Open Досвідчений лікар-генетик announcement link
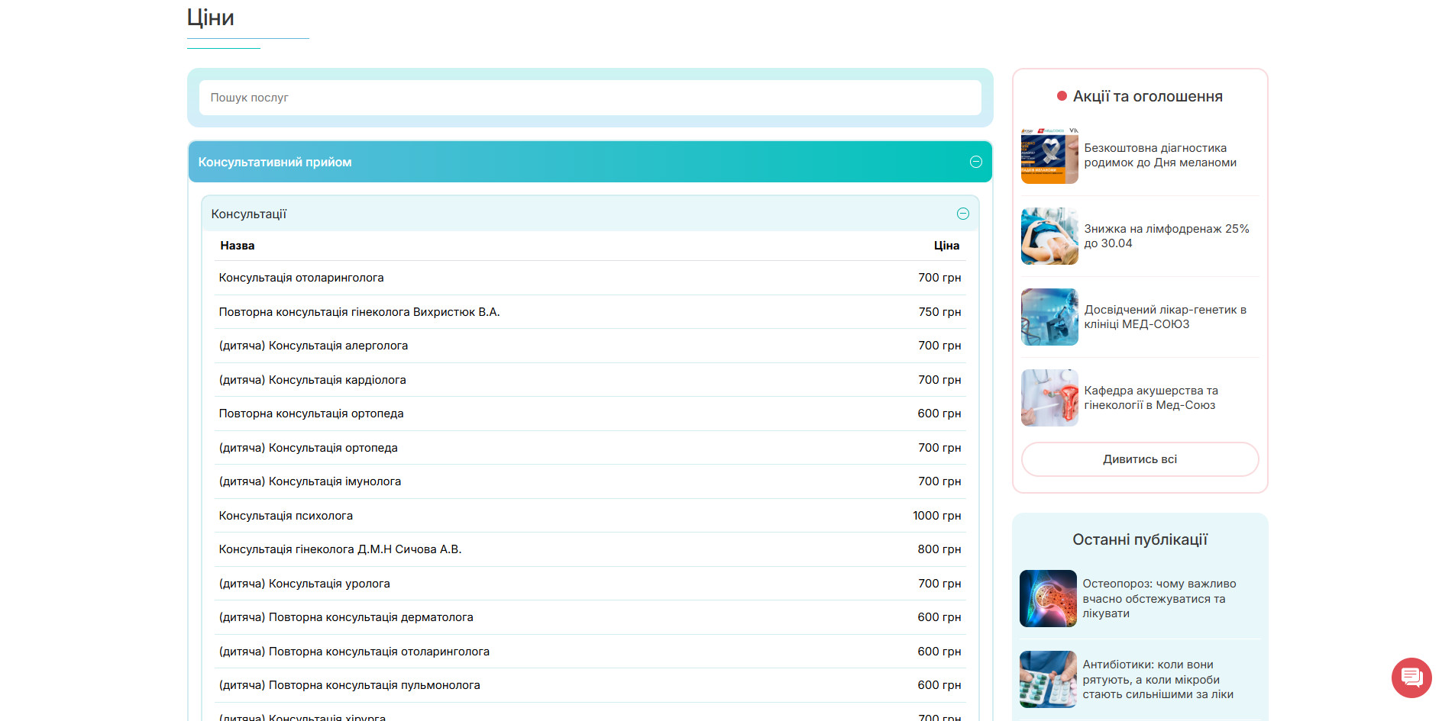 [x=1165, y=317]
